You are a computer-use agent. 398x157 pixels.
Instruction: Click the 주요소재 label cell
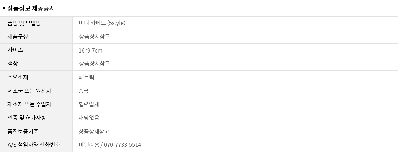18,77
